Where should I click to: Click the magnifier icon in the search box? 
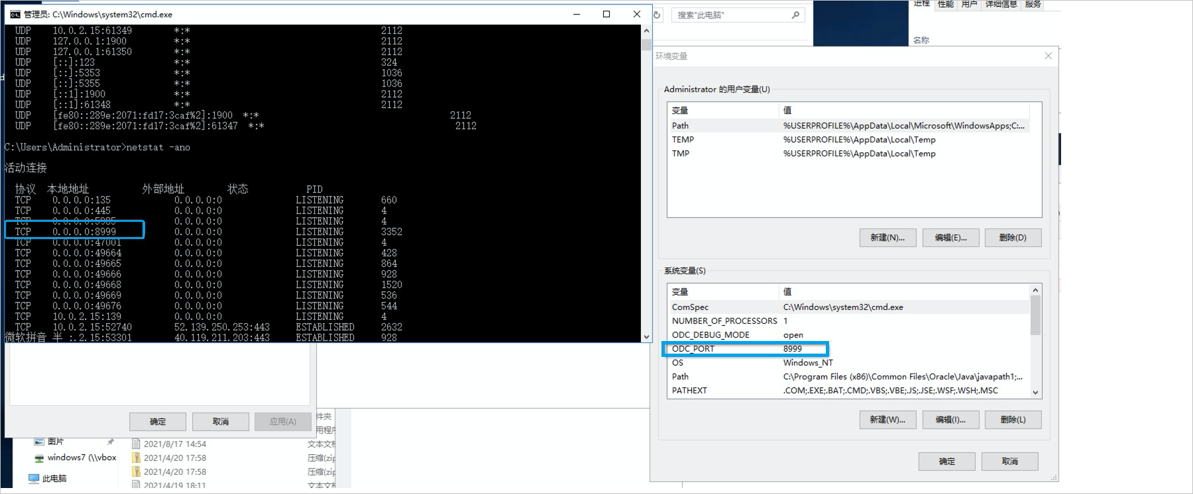coord(795,15)
